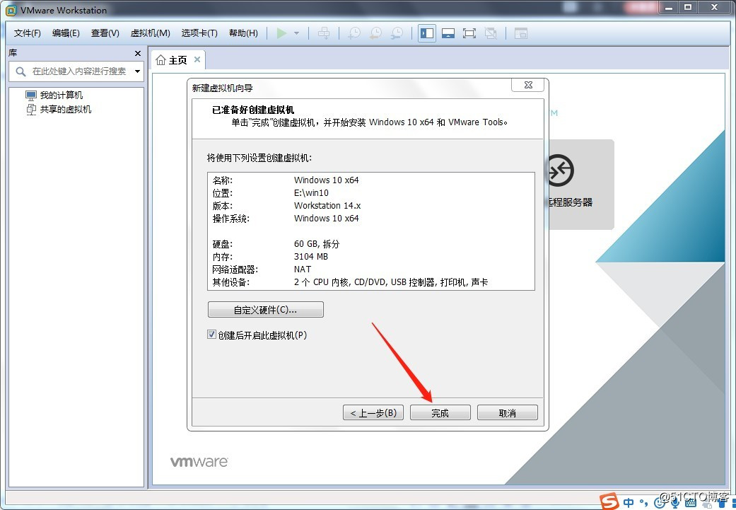Image resolution: width=736 pixels, height=510 pixels.
Task: Click the take snapshot clock icon
Action: coord(354,33)
